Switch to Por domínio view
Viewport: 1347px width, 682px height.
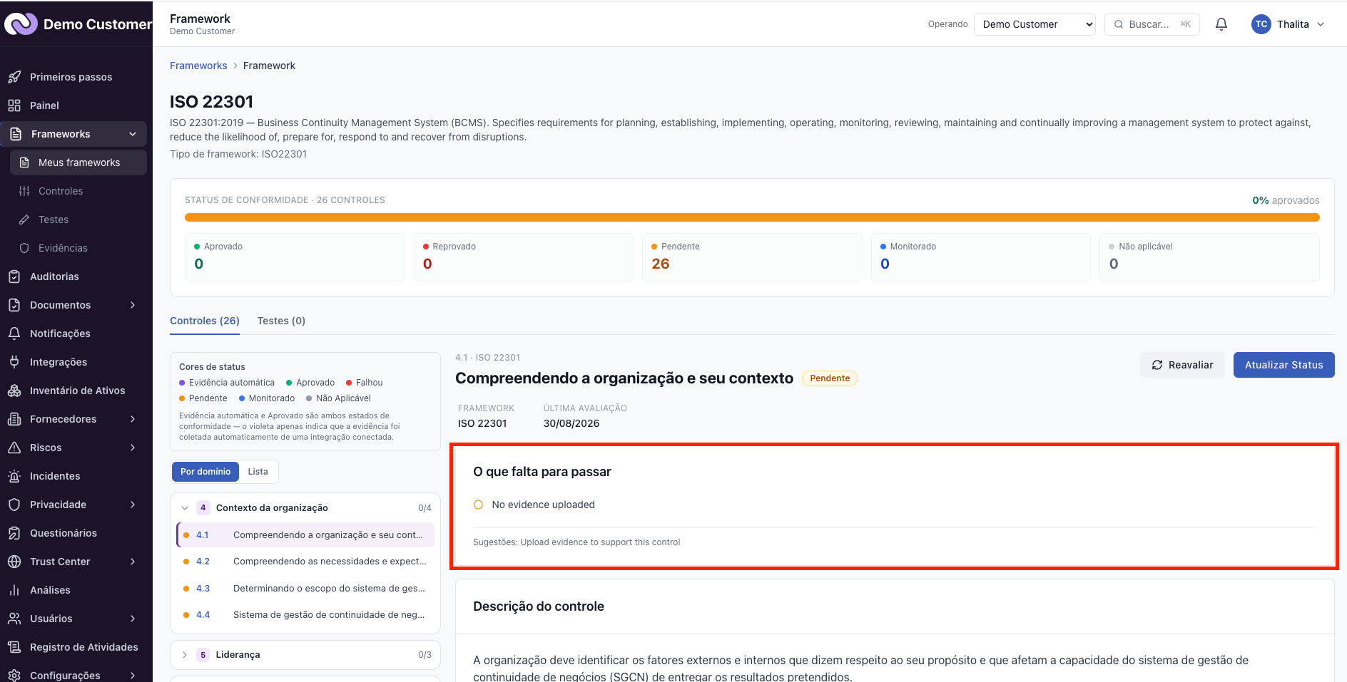pyautogui.click(x=205, y=472)
